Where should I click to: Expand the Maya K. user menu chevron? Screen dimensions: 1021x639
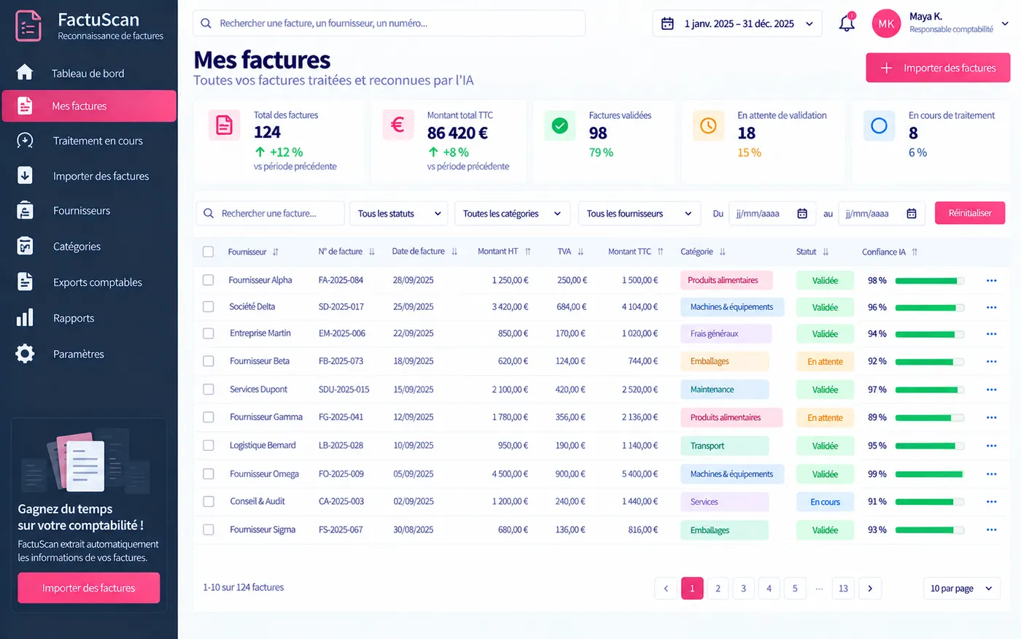pos(1005,23)
